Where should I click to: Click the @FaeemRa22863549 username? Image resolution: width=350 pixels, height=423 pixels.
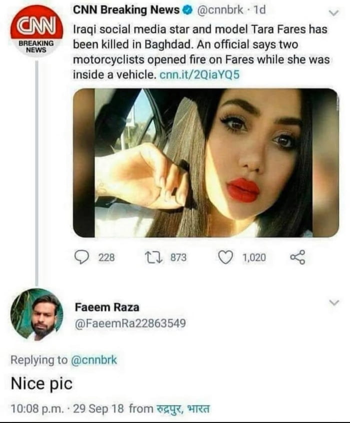pyautogui.click(x=130, y=324)
